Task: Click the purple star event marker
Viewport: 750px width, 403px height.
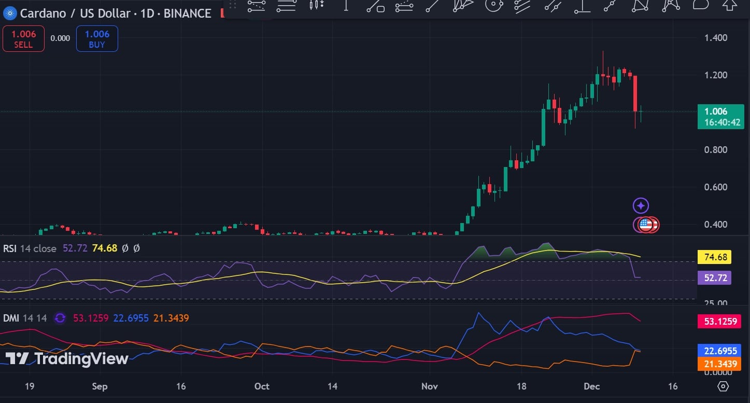Action: click(x=641, y=206)
